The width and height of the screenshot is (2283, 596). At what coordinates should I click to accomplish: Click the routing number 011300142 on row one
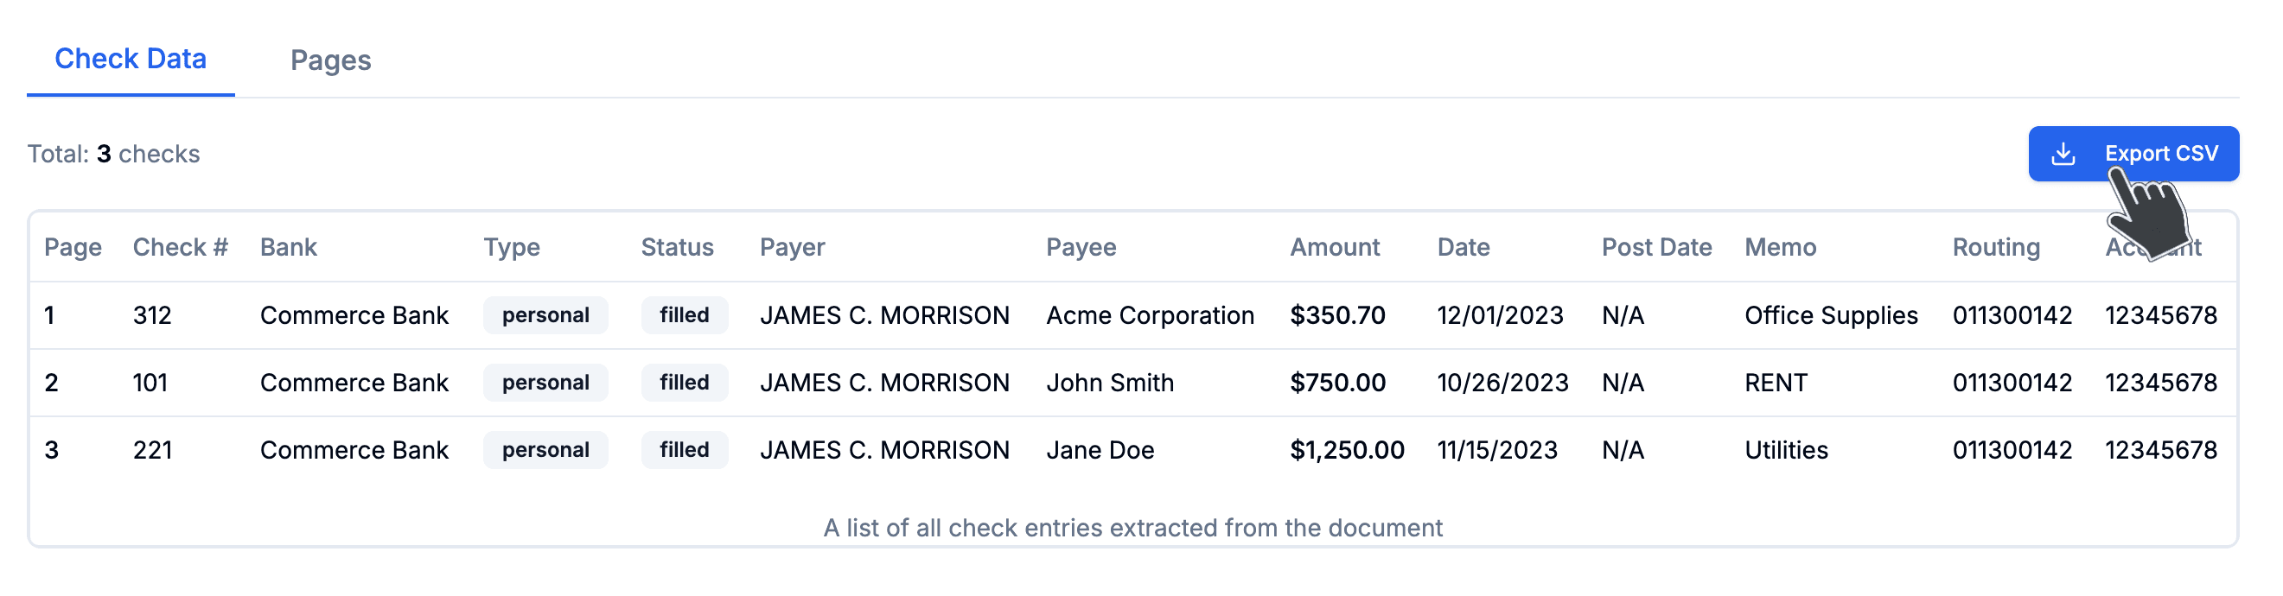click(2012, 314)
